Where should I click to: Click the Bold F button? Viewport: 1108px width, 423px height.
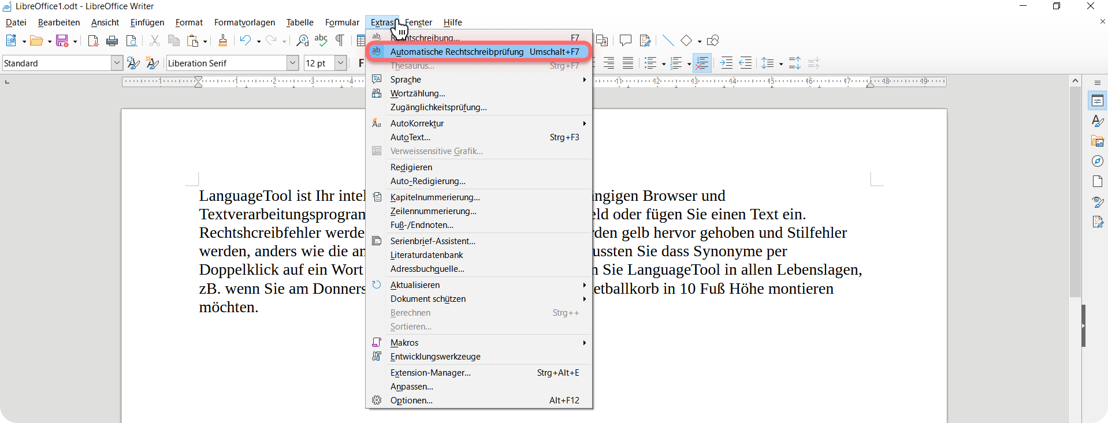tap(361, 63)
